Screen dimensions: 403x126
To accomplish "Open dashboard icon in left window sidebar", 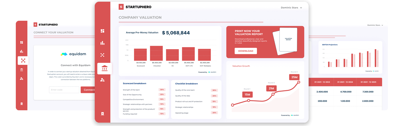I will 21,42.
